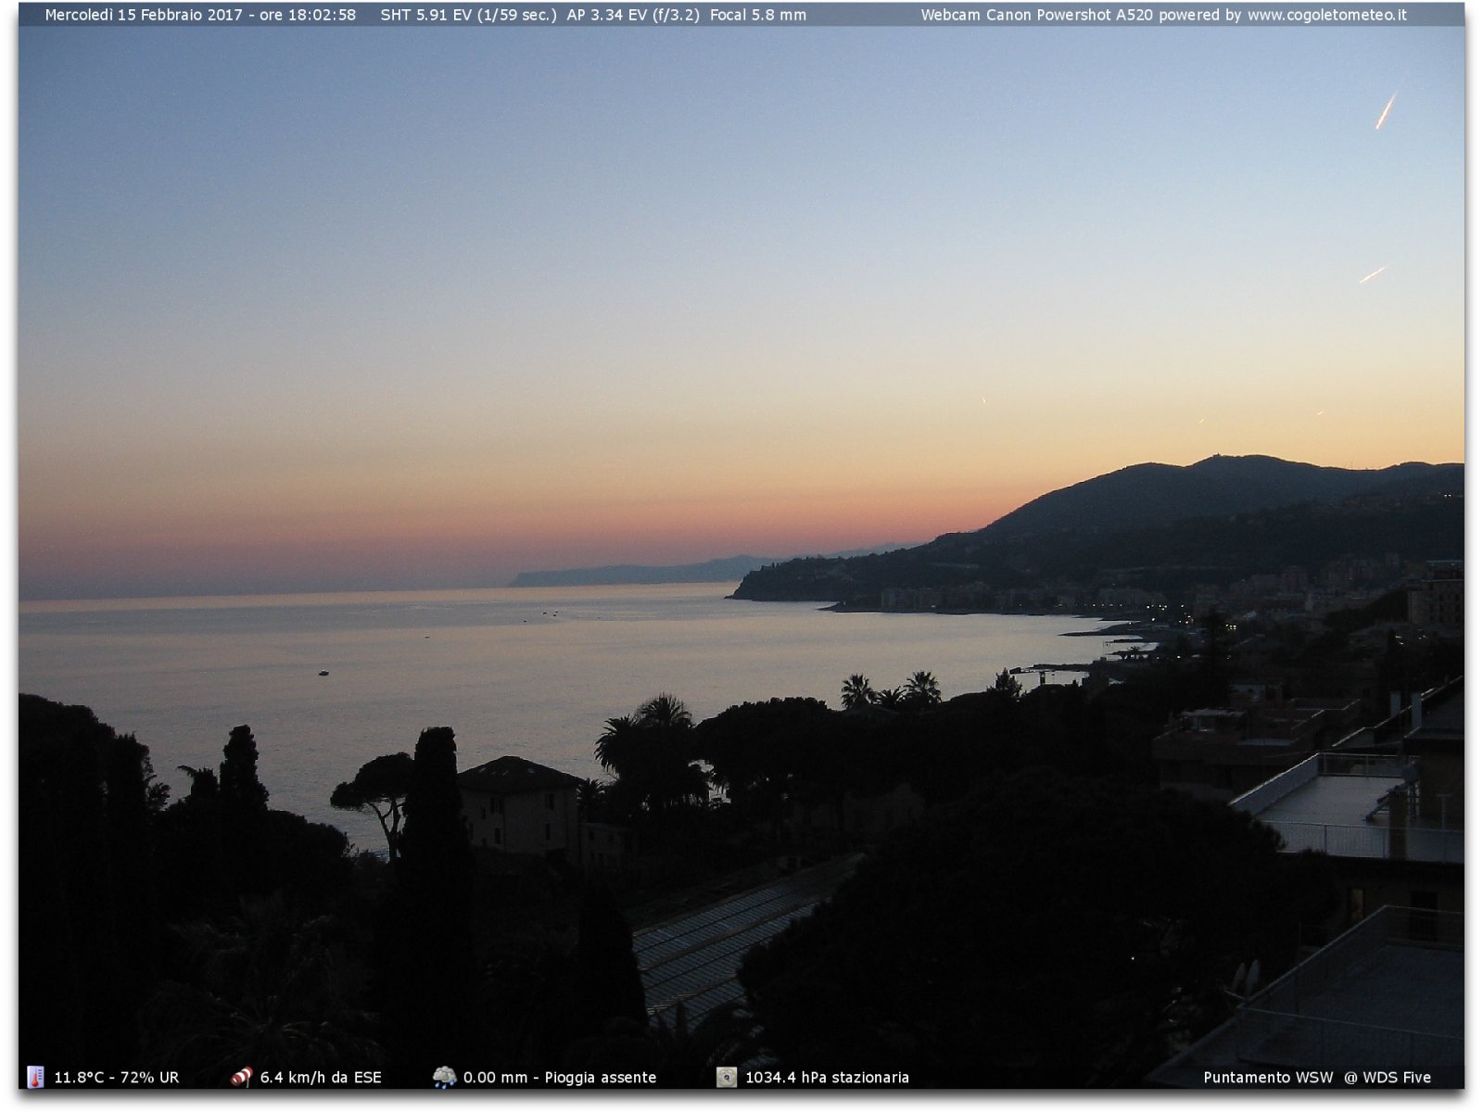The width and height of the screenshot is (1483, 1112).
Task: Select the date text 'Mercoledì 15 Febbraio 2017'
Action: pos(144,15)
